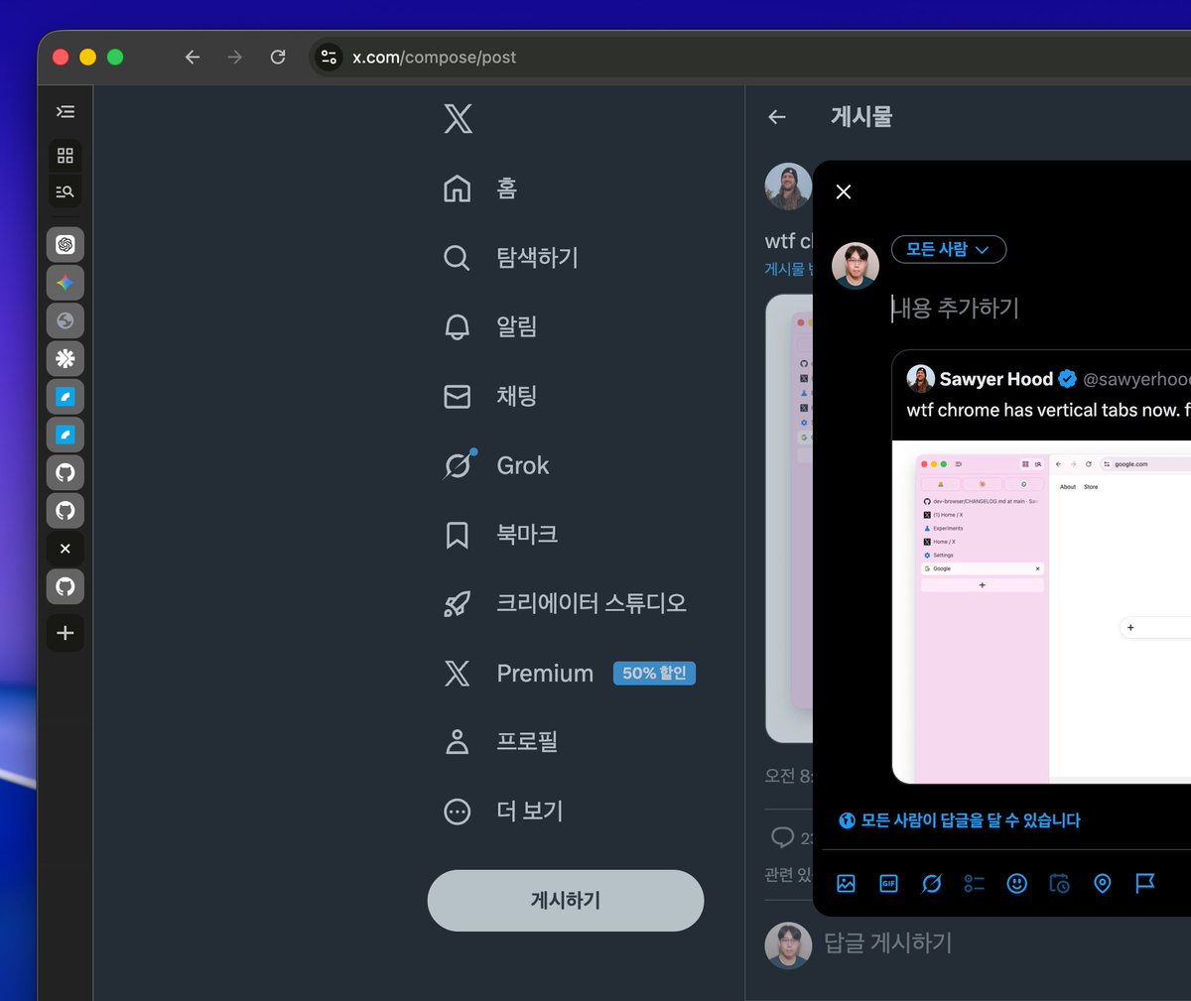
Task: Insert a GIF into the reply
Action: (x=887, y=883)
